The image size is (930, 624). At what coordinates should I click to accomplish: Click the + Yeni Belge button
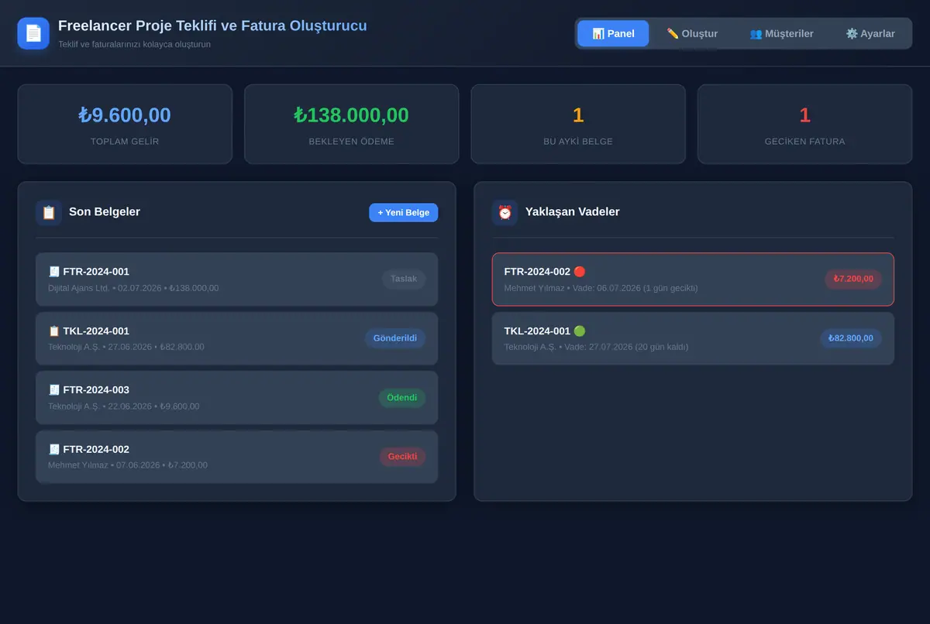pos(403,212)
